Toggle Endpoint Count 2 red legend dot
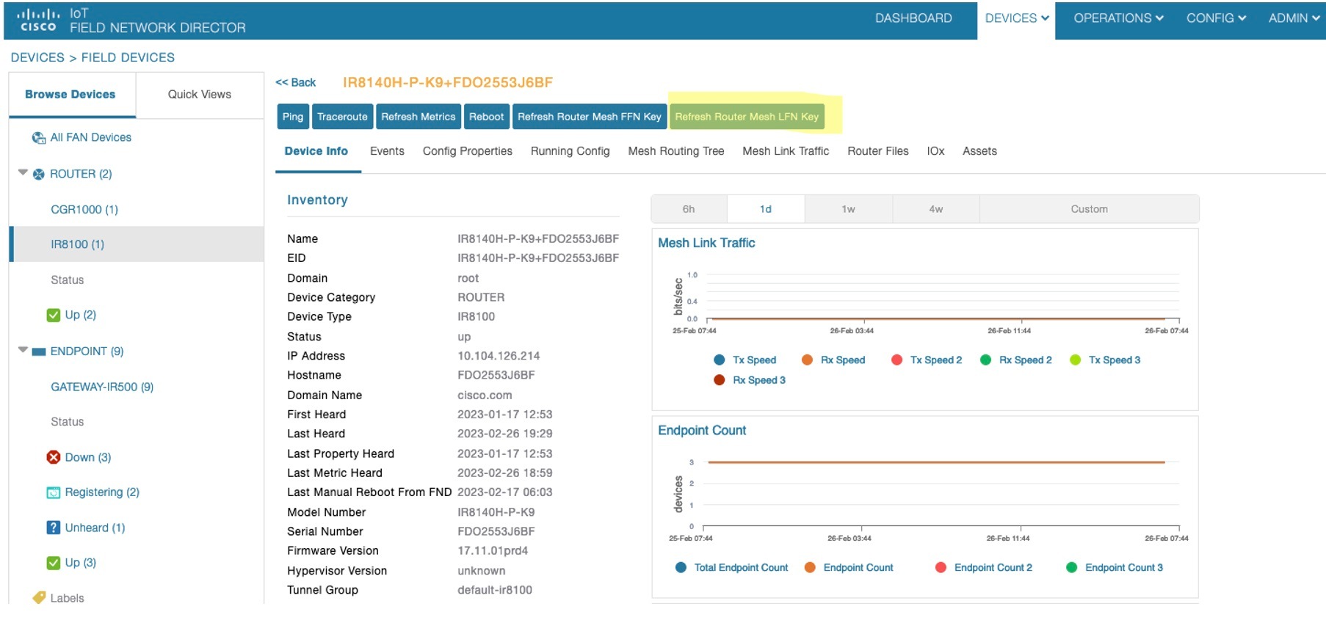Image resolution: width=1326 pixels, height=634 pixels. [x=941, y=568]
